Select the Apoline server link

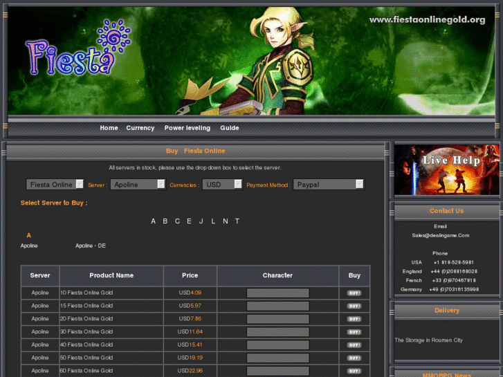(29, 246)
